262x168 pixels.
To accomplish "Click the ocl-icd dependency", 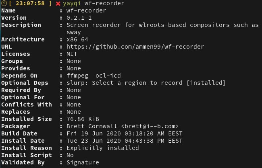I will [x=108, y=76].
